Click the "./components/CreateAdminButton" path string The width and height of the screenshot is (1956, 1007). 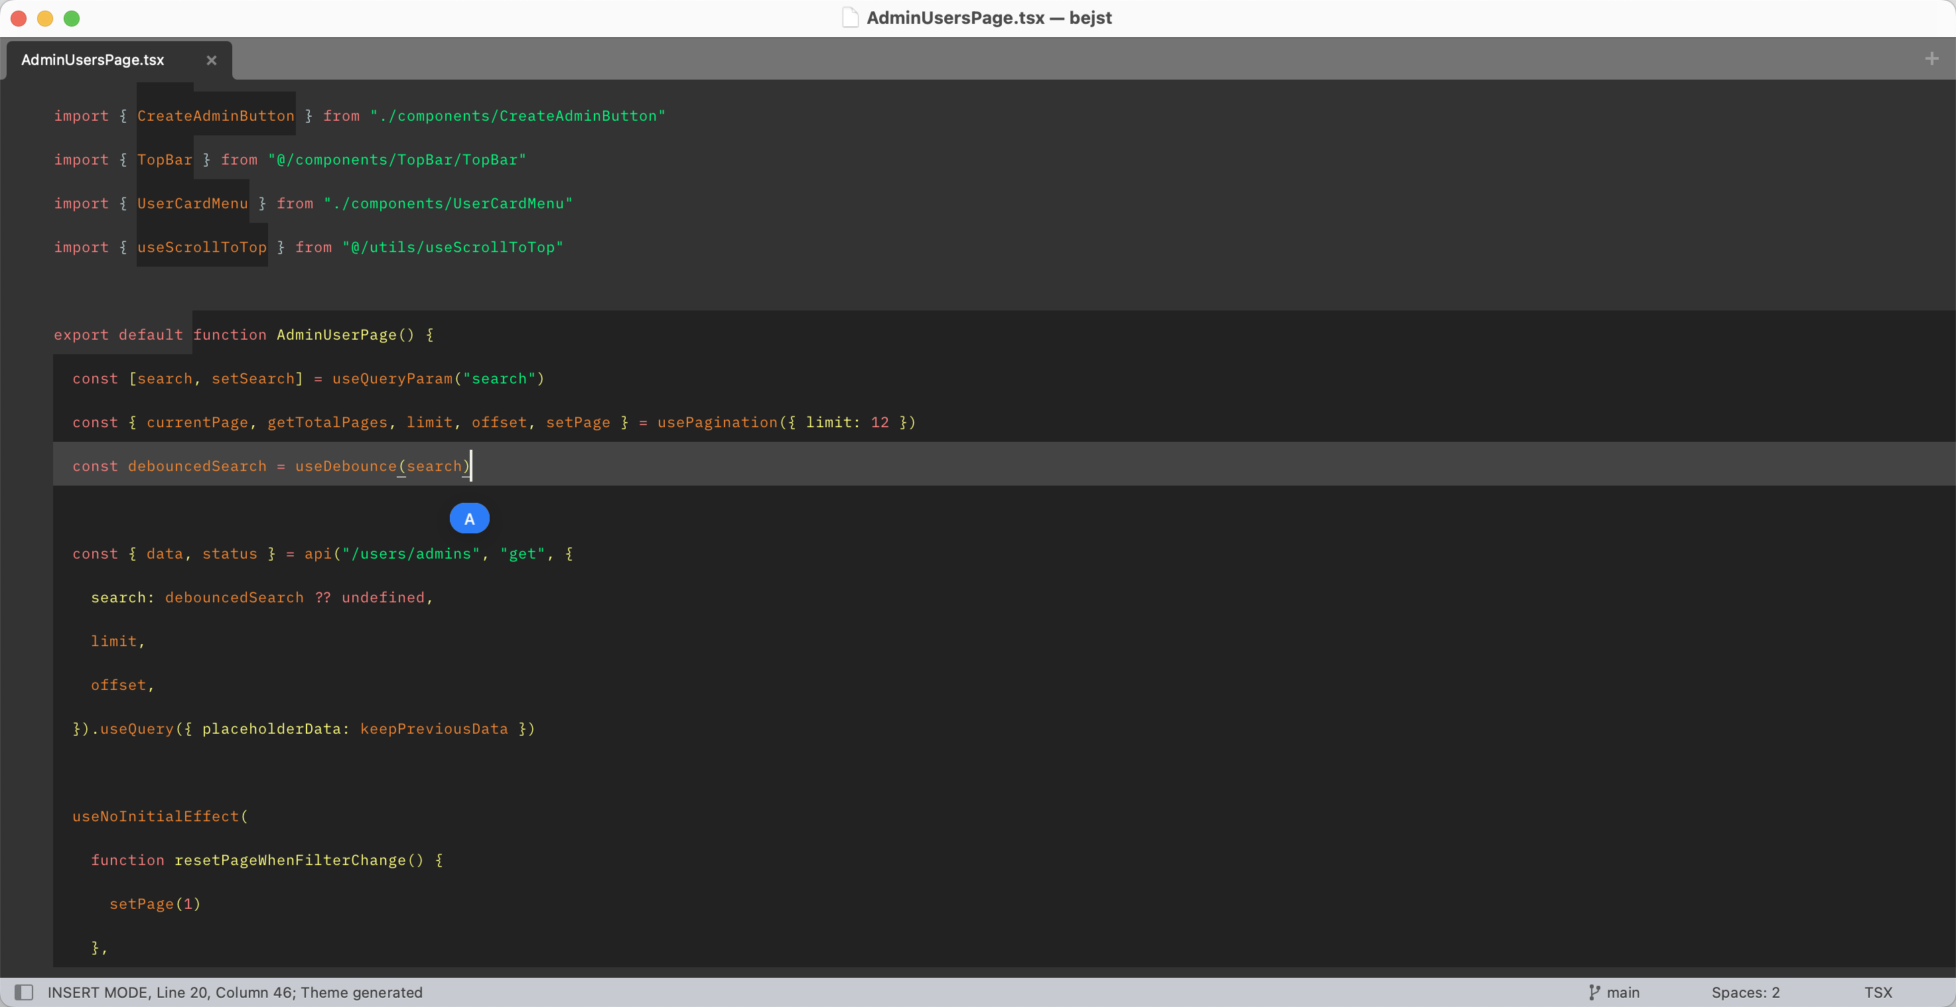point(518,115)
